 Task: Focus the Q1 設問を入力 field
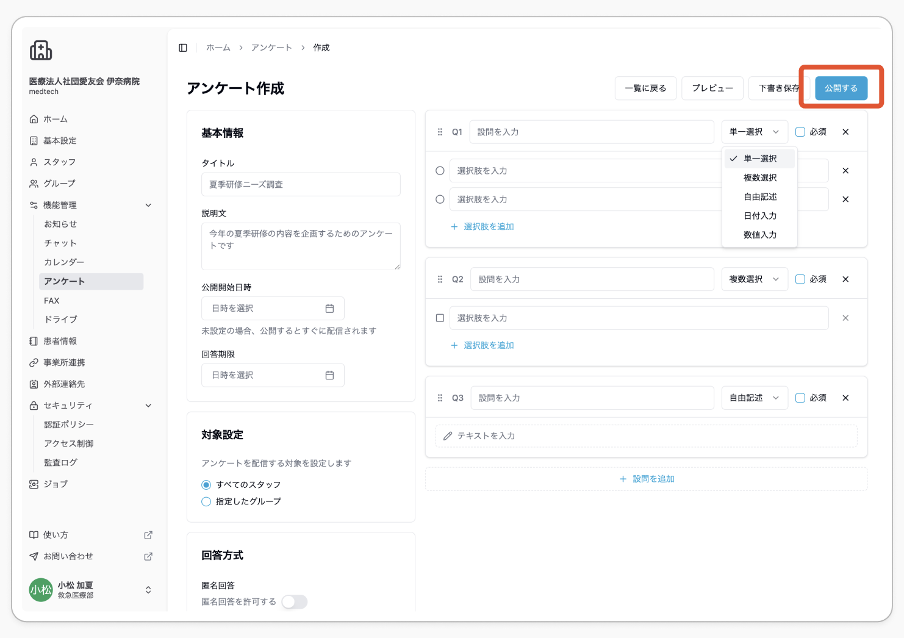coord(592,132)
